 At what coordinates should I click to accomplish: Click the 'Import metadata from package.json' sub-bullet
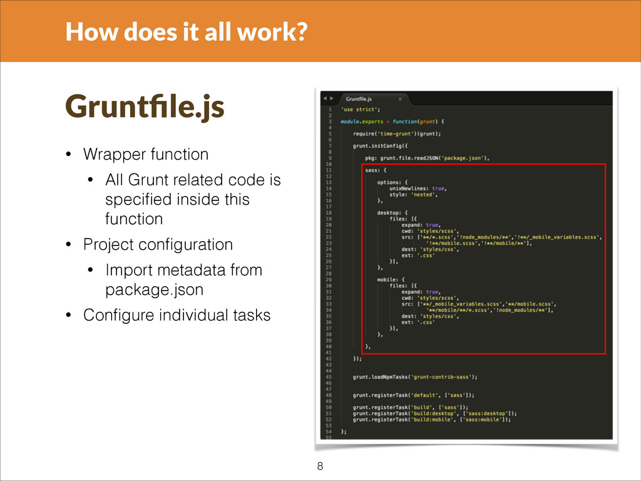click(183, 280)
